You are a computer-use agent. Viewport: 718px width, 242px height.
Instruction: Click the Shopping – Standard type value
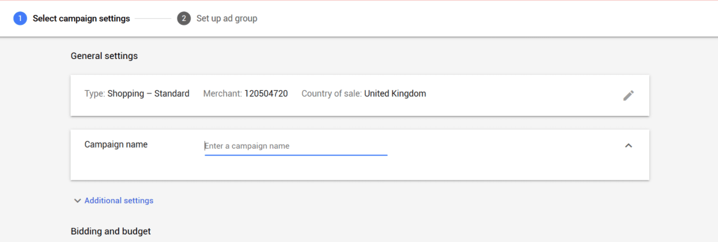tap(148, 93)
